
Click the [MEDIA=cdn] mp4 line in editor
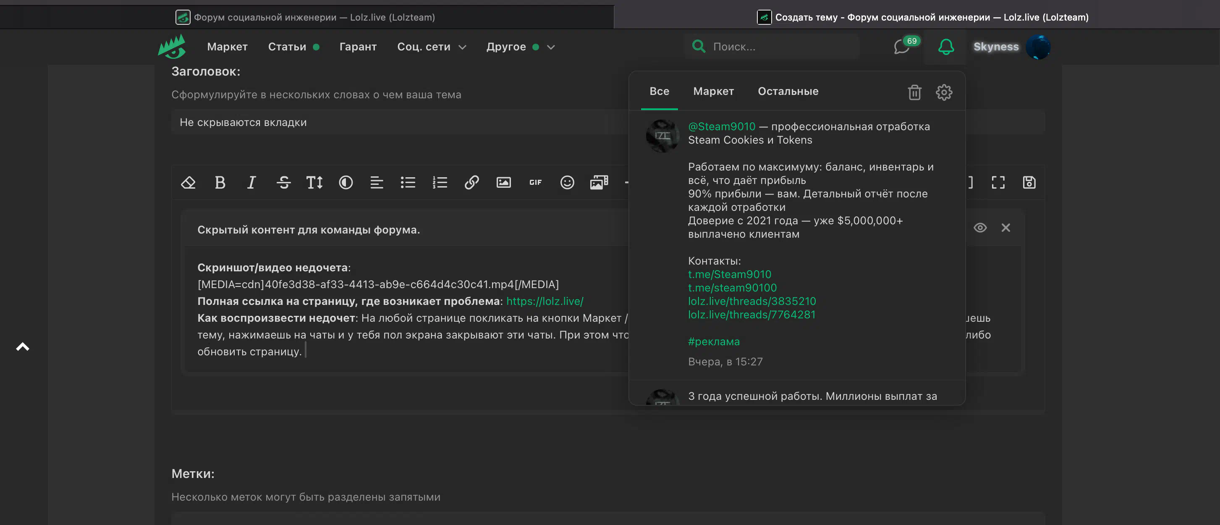(378, 284)
